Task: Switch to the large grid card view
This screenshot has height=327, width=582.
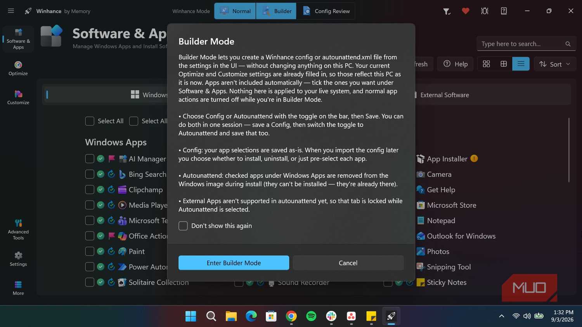Action: point(486,64)
